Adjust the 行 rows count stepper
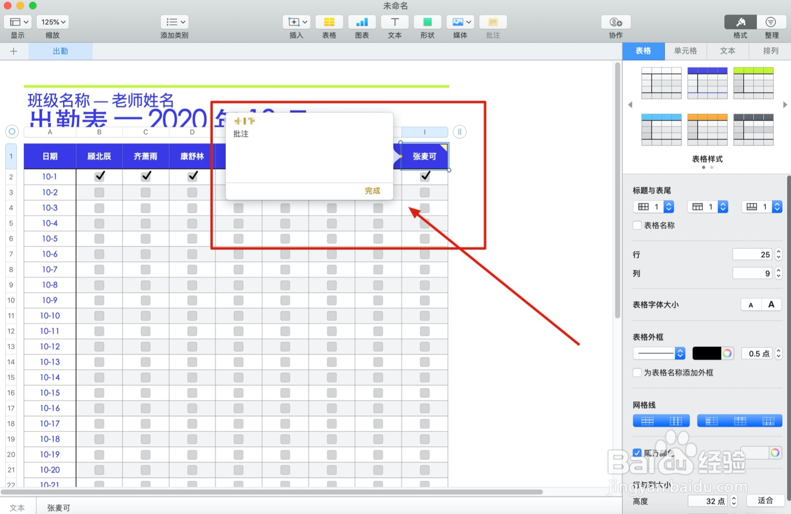Viewport: 791px width, 514px height. click(779, 254)
